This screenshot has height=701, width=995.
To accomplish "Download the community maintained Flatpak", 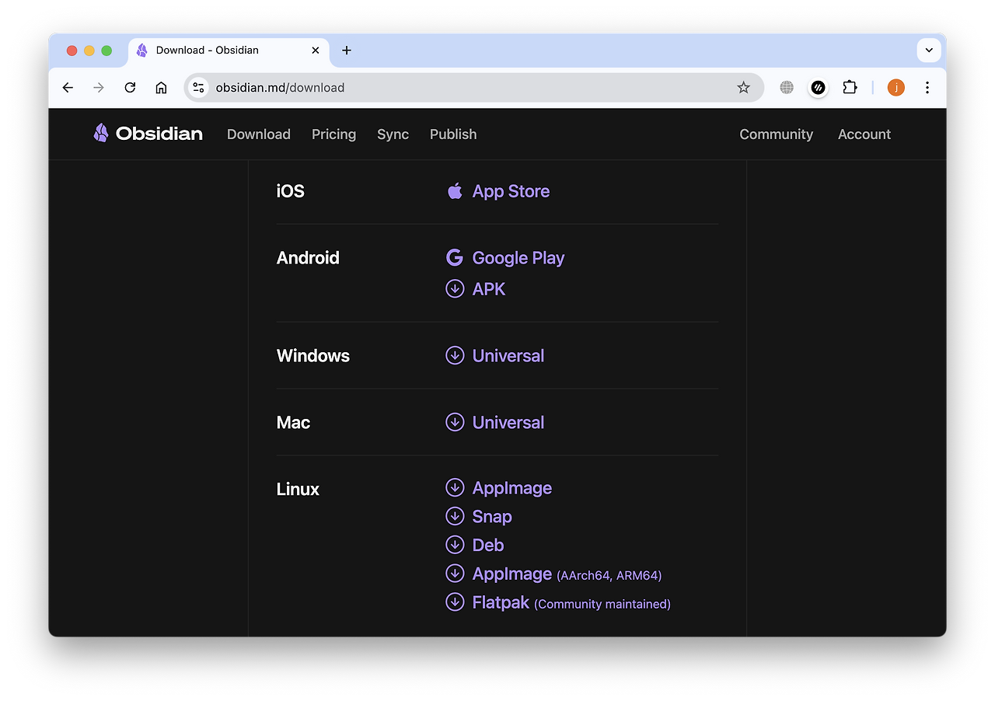I will coord(500,602).
